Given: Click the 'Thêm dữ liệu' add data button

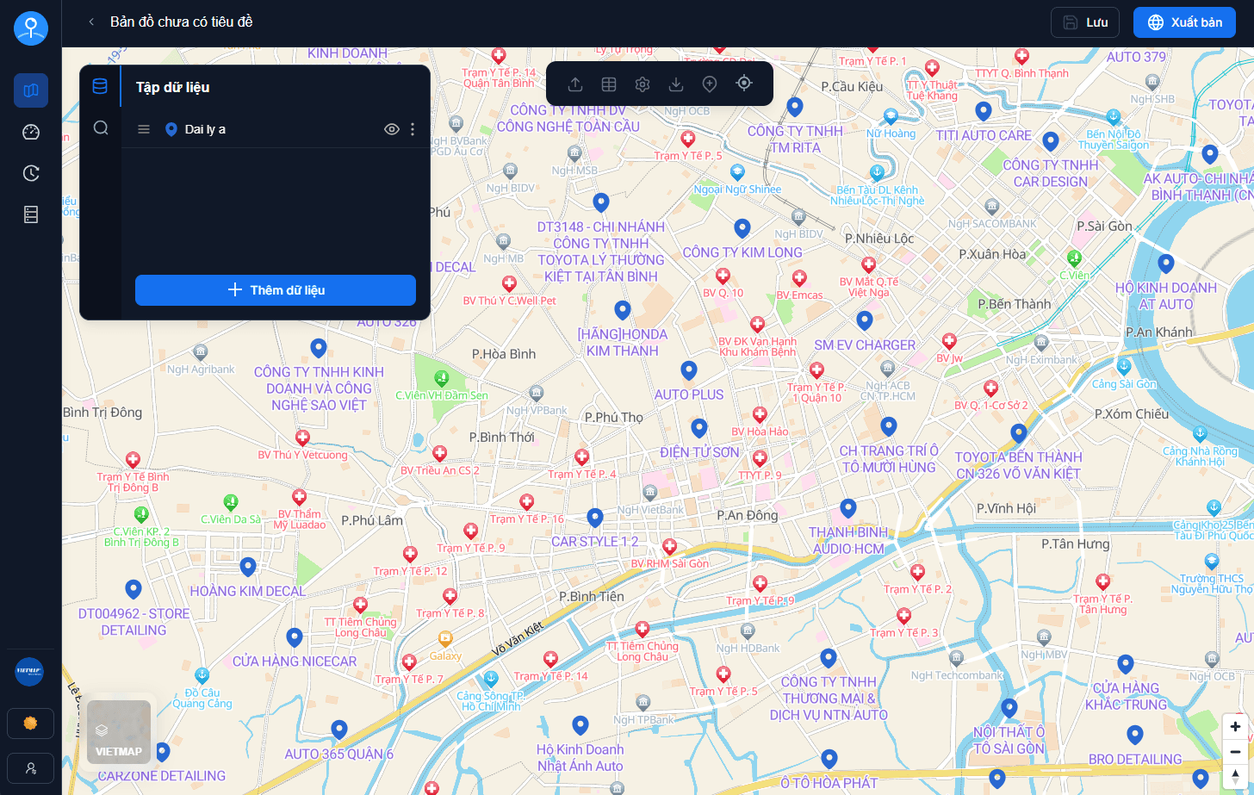Looking at the screenshot, I should coord(276,290).
